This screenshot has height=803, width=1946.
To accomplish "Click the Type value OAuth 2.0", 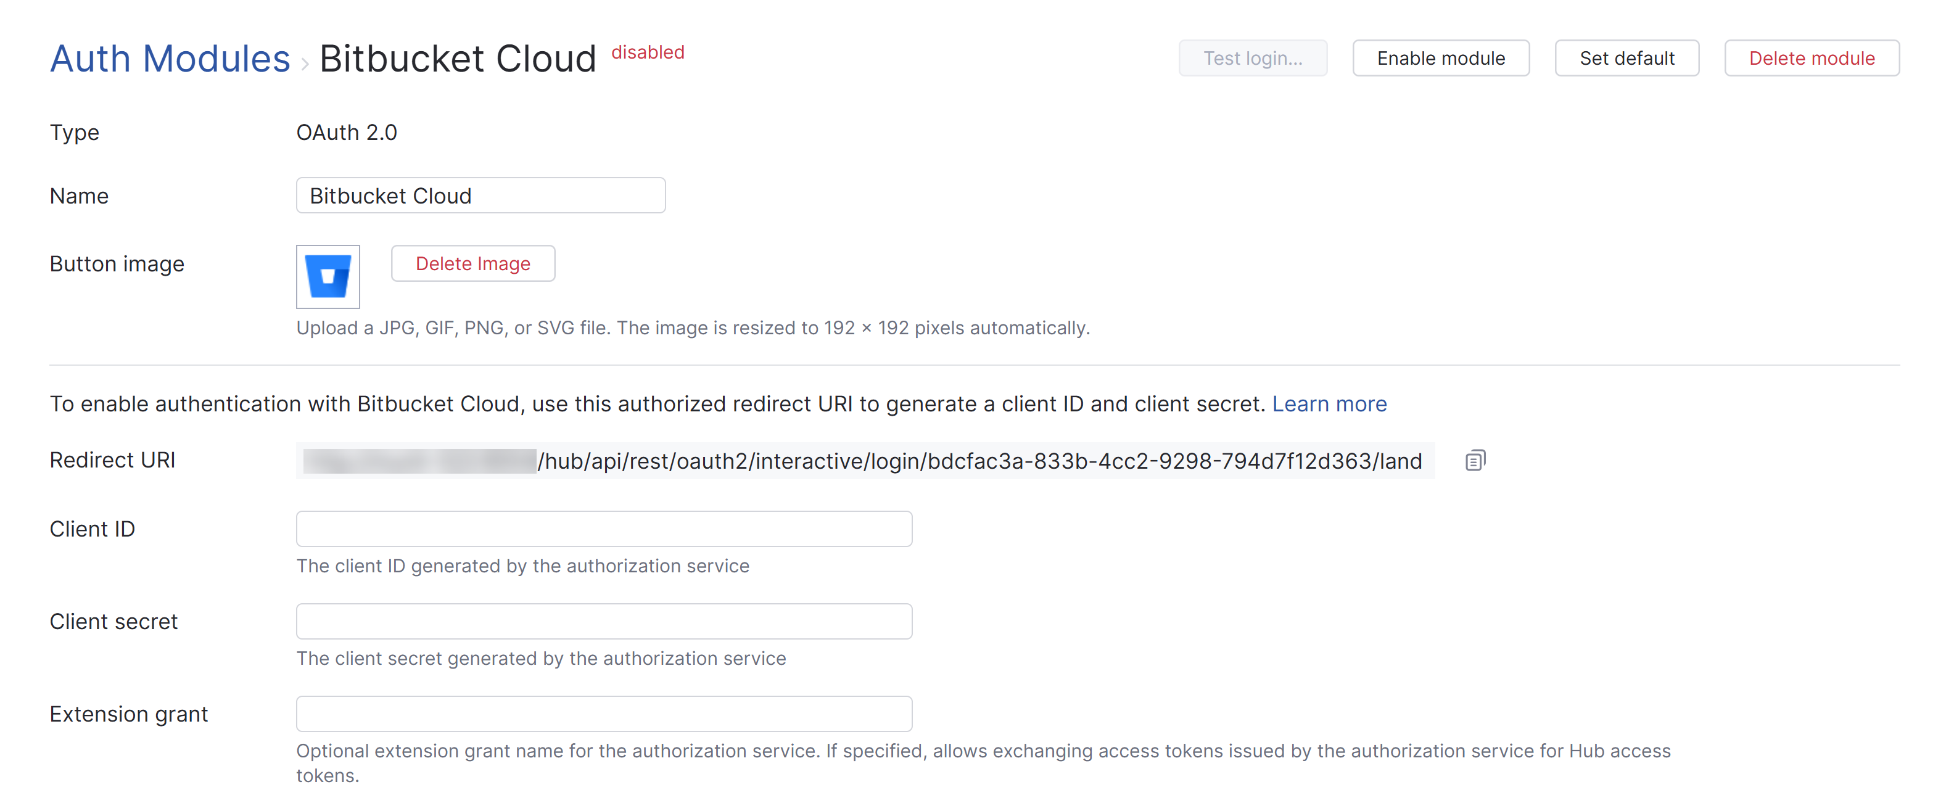I will 347,132.
